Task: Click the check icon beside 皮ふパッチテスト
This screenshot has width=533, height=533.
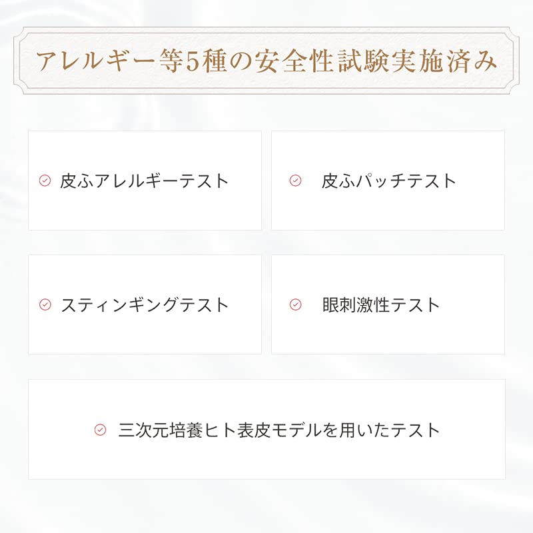Action: pyautogui.click(x=295, y=181)
